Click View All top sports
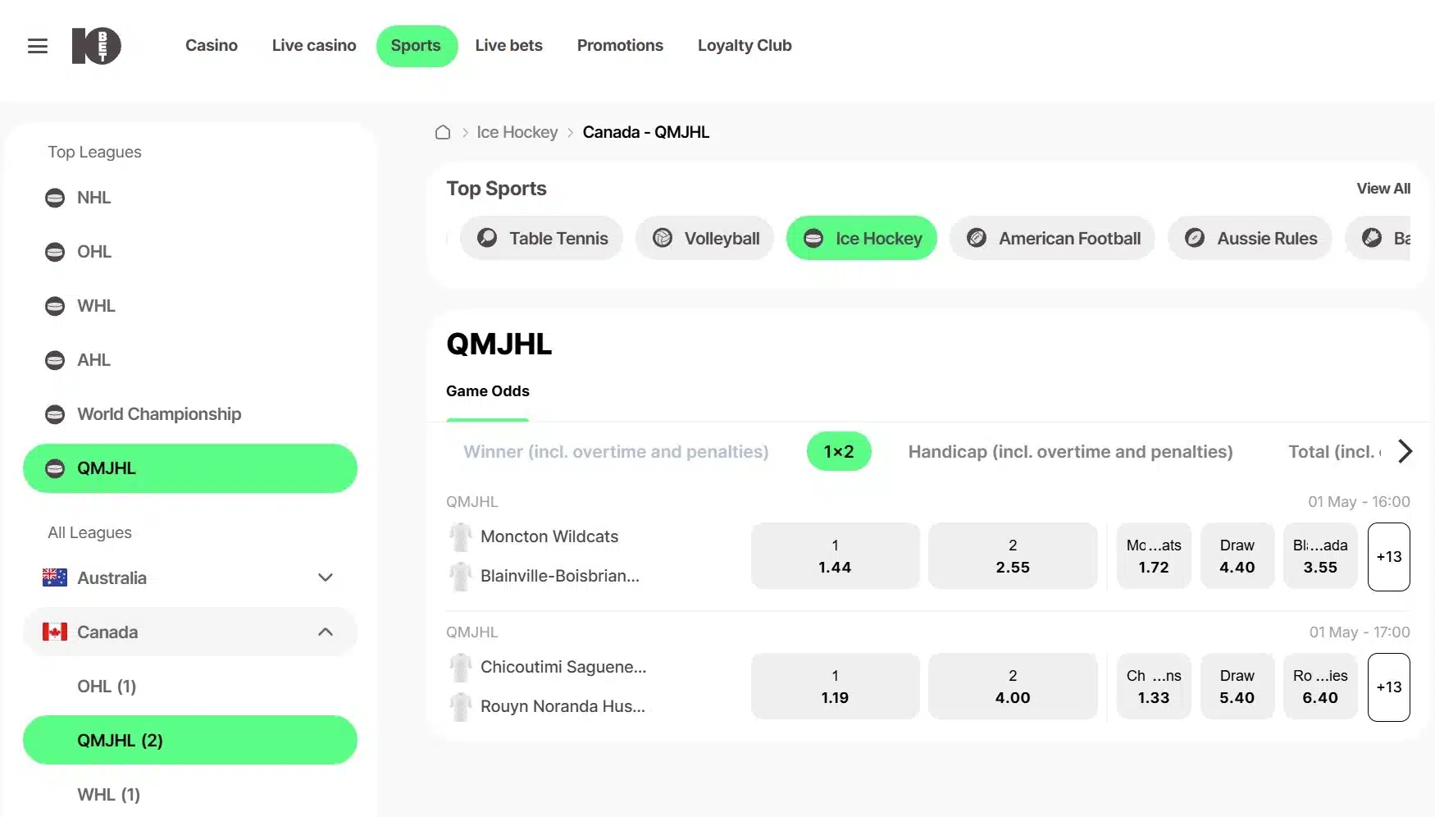This screenshot has height=817, width=1435. [1383, 189]
